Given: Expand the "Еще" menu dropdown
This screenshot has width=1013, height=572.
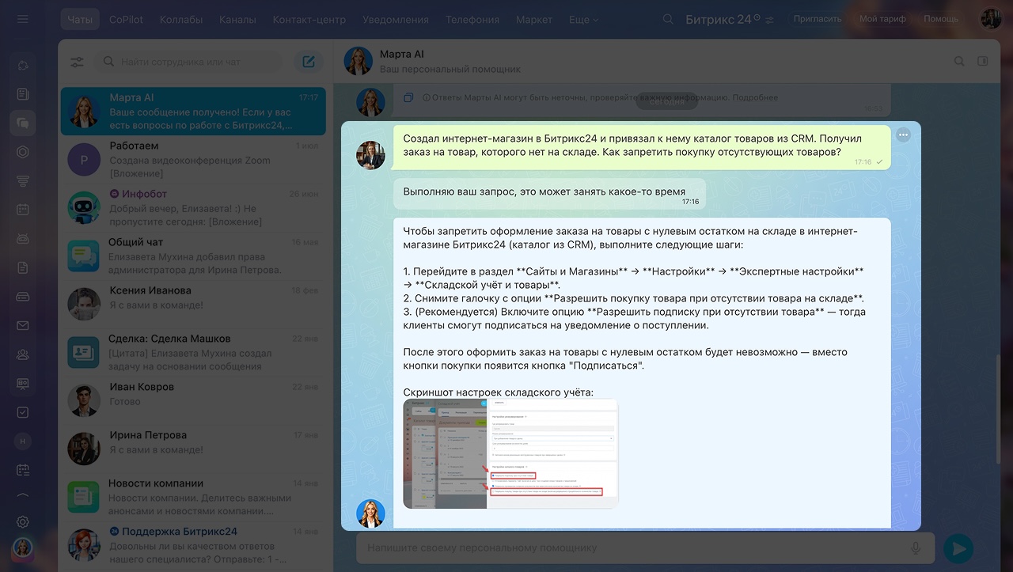Looking at the screenshot, I should click(583, 19).
